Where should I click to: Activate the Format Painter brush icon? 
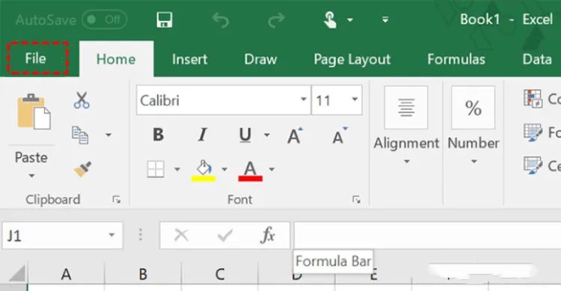[82, 169]
